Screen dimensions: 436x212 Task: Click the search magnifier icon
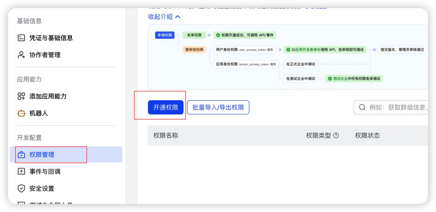[362, 107]
